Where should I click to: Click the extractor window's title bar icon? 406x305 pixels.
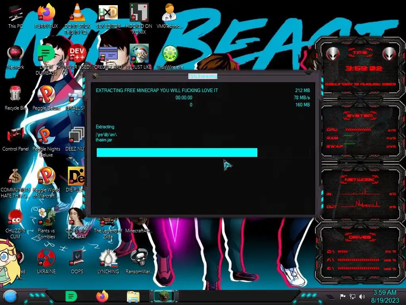(x=95, y=76)
